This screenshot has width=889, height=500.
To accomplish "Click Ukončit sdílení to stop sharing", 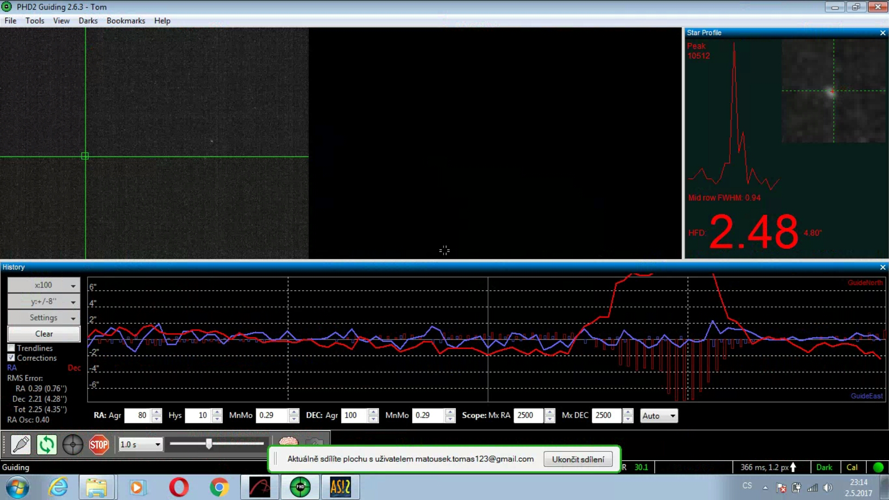I will 577,459.
